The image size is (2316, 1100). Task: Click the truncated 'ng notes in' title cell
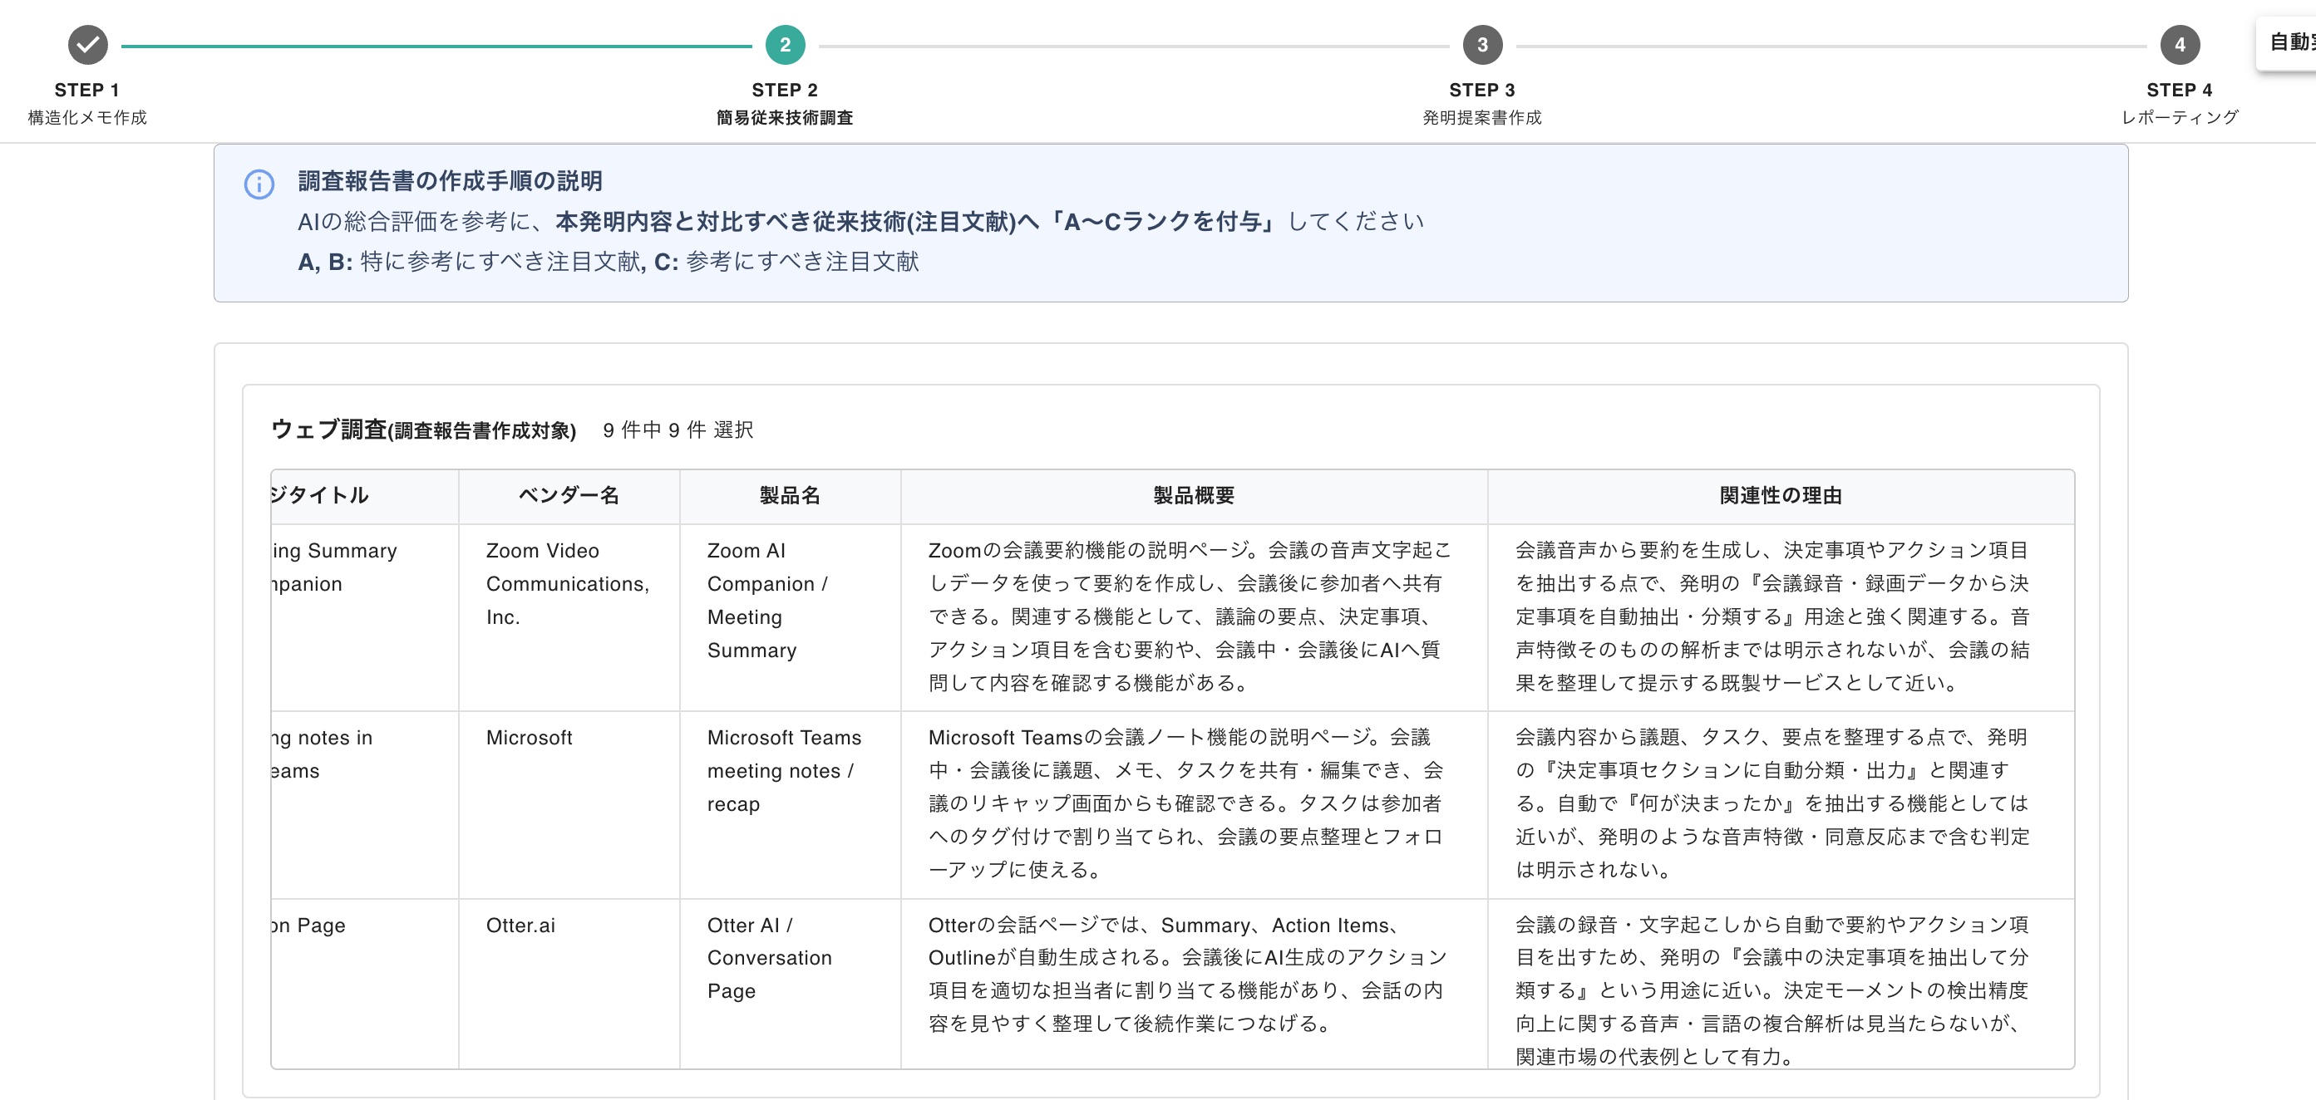[364, 805]
